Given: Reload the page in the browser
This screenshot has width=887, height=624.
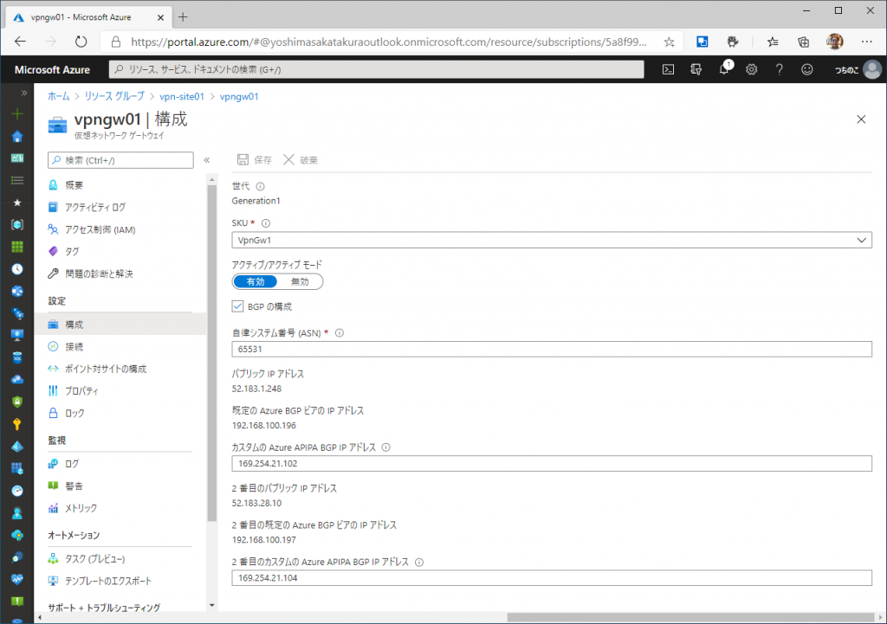Looking at the screenshot, I should click(x=81, y=42).
